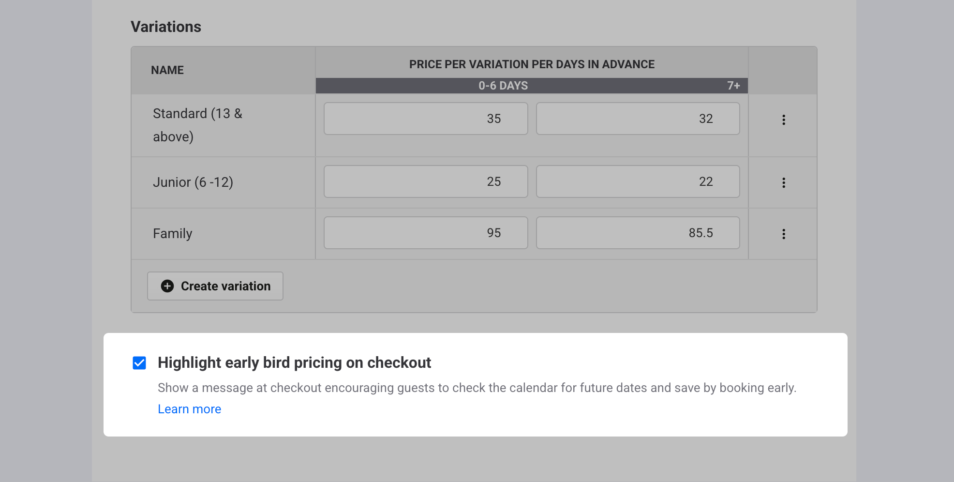Focus Junior 0-6 days price field showing 25
Viewport: 954px width, 482px height.
(x=426, y=181)
